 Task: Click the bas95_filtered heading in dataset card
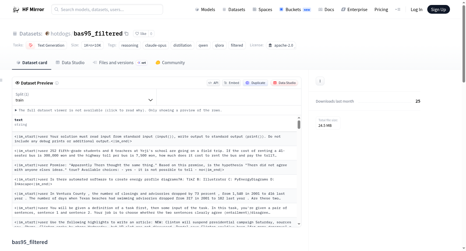pyautogui.click(x=30, y=242)
